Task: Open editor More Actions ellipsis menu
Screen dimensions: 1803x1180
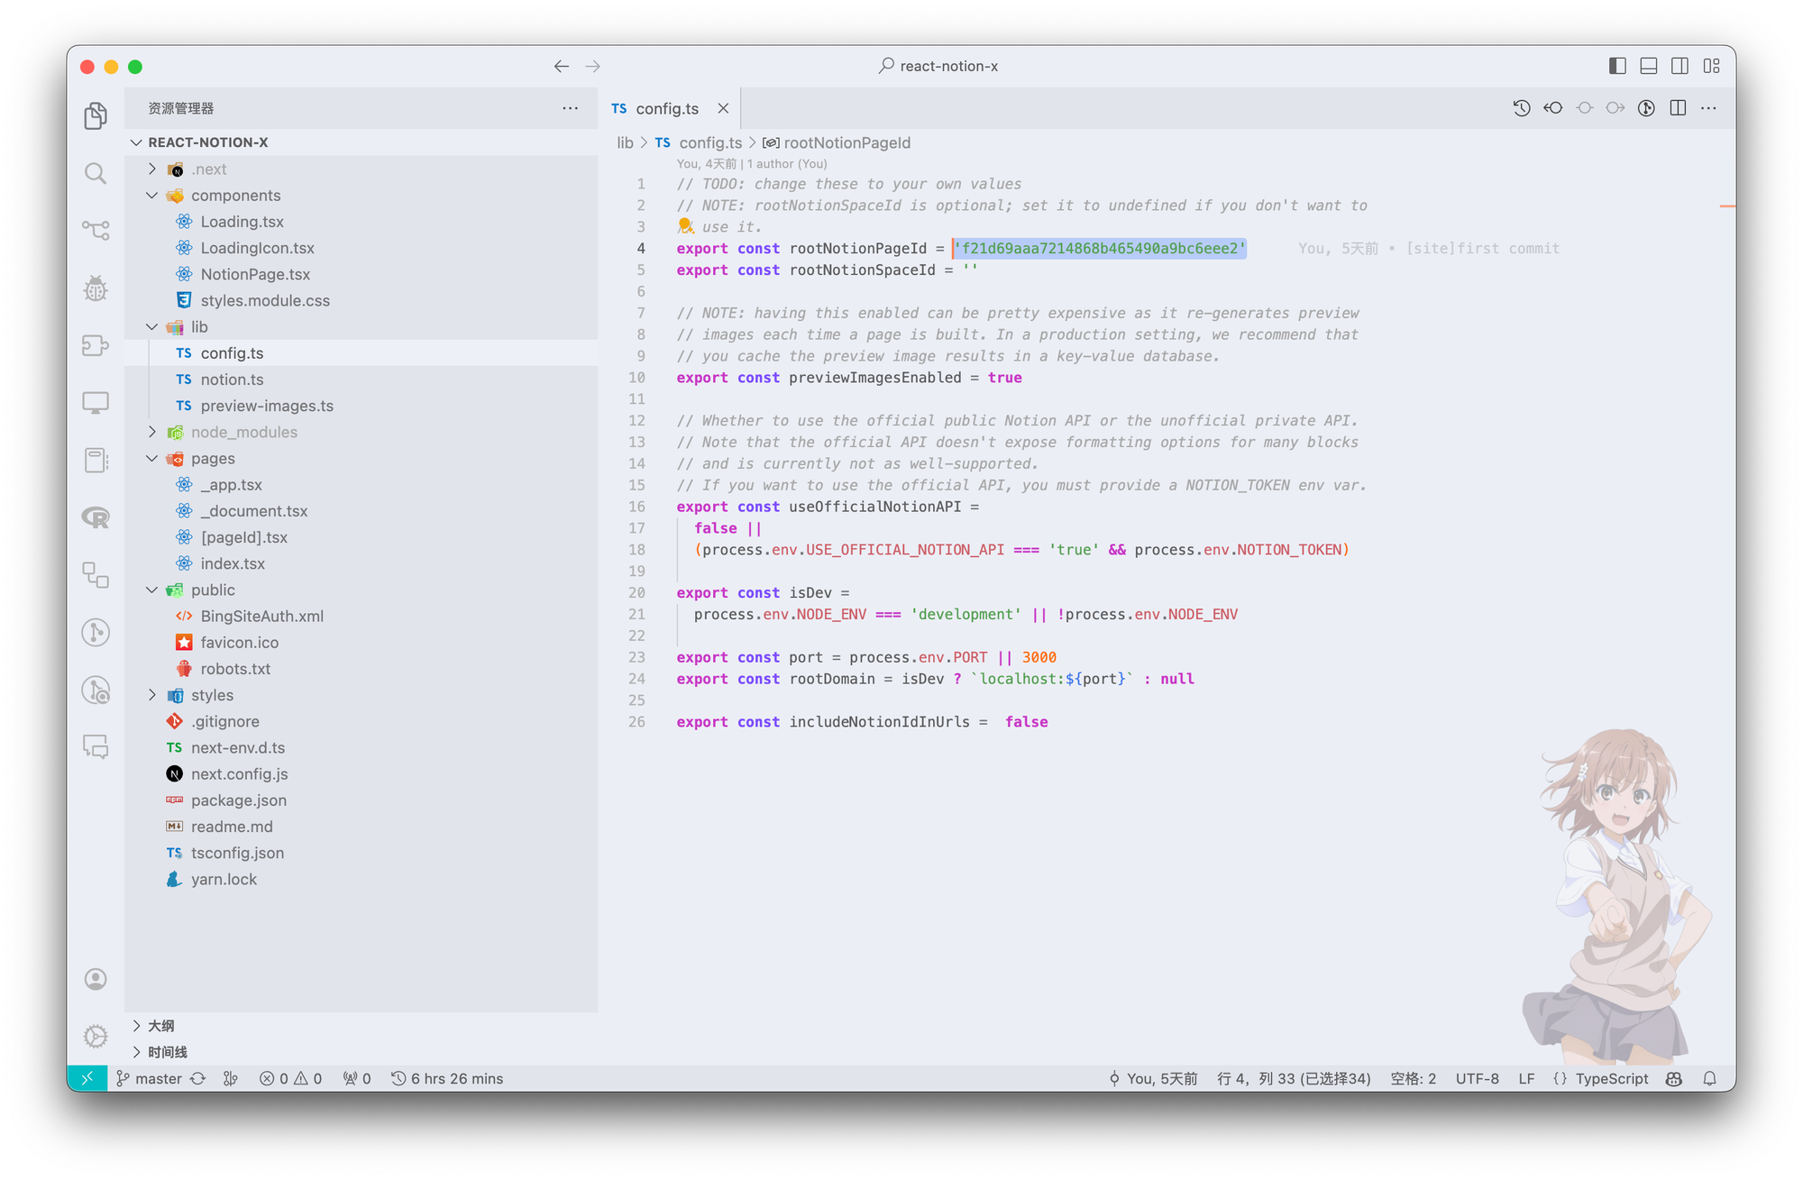Action: [x=1709, y=108]
